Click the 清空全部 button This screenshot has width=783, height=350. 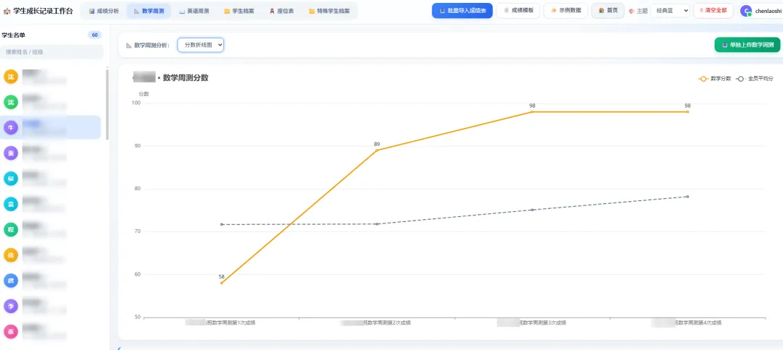coord(713,10)
